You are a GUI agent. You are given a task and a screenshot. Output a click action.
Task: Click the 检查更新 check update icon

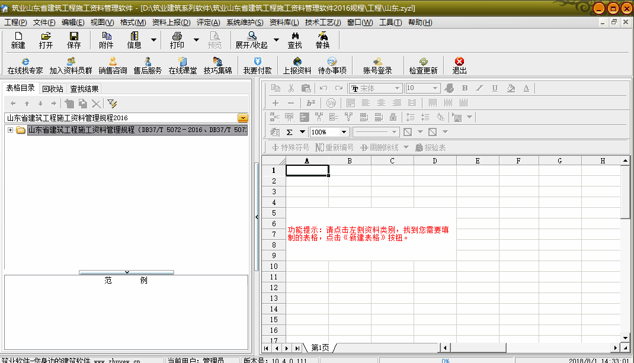tap(423, 62)
